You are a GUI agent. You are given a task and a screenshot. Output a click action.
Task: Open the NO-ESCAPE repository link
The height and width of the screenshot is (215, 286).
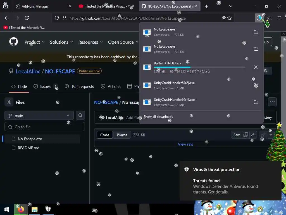[60, 71]
